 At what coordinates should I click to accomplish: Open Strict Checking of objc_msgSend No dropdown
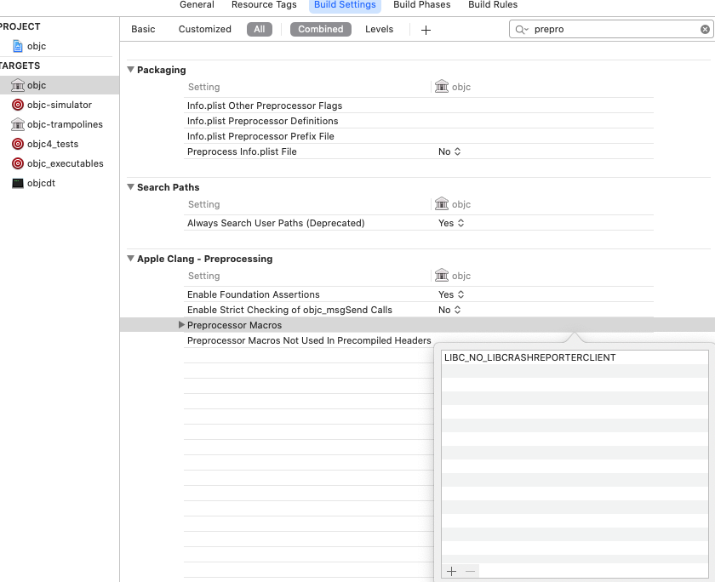pyautogui.click(x=449, y=310)
